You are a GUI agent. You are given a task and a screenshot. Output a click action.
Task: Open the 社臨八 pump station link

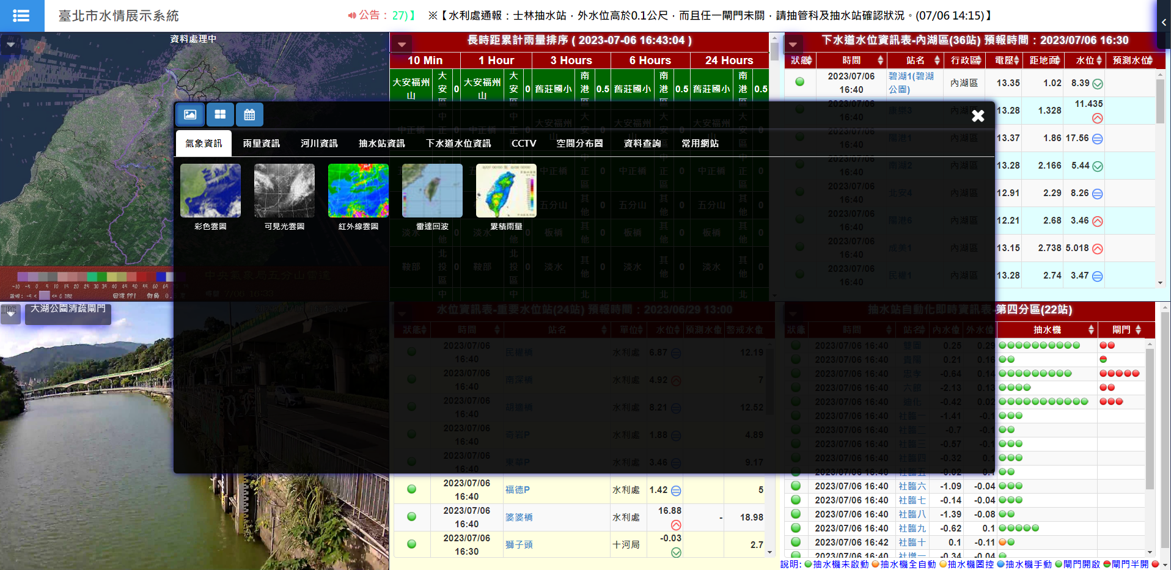[912, 514]
